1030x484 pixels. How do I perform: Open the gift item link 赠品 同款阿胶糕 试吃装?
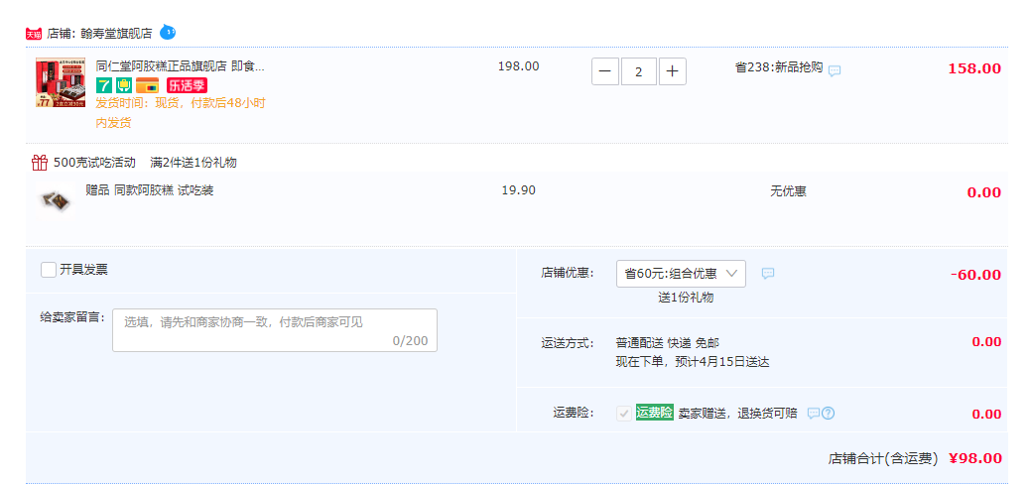click(x=149, y=190)
